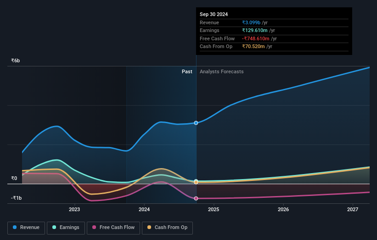Toggle the Free Cash Flow legend series
Viewport: 377px width, 240px height.
pos(113,228)
